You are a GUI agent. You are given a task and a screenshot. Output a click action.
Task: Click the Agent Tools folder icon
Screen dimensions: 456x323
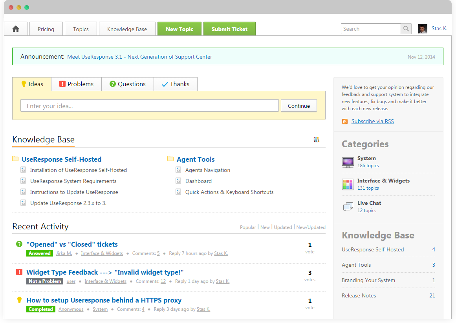[170, 159]
